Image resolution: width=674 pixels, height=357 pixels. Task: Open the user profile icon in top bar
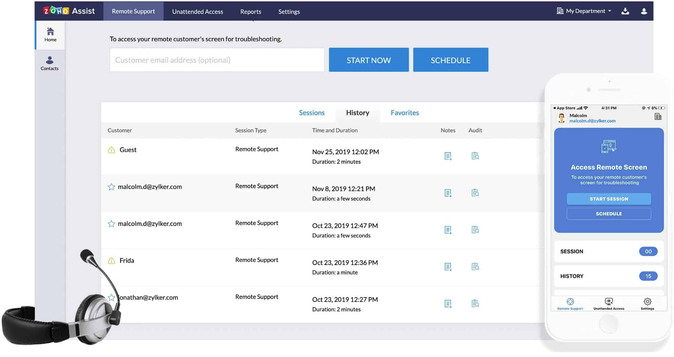644,11
